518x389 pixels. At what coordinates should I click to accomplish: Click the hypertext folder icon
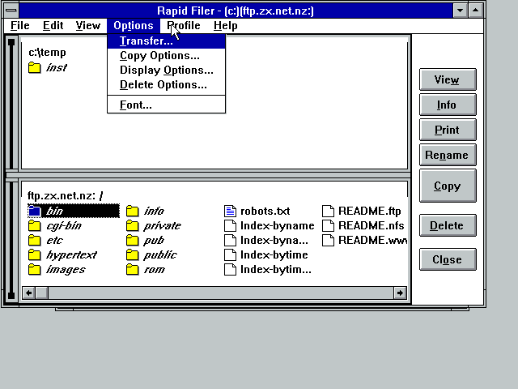coord(34,255)
